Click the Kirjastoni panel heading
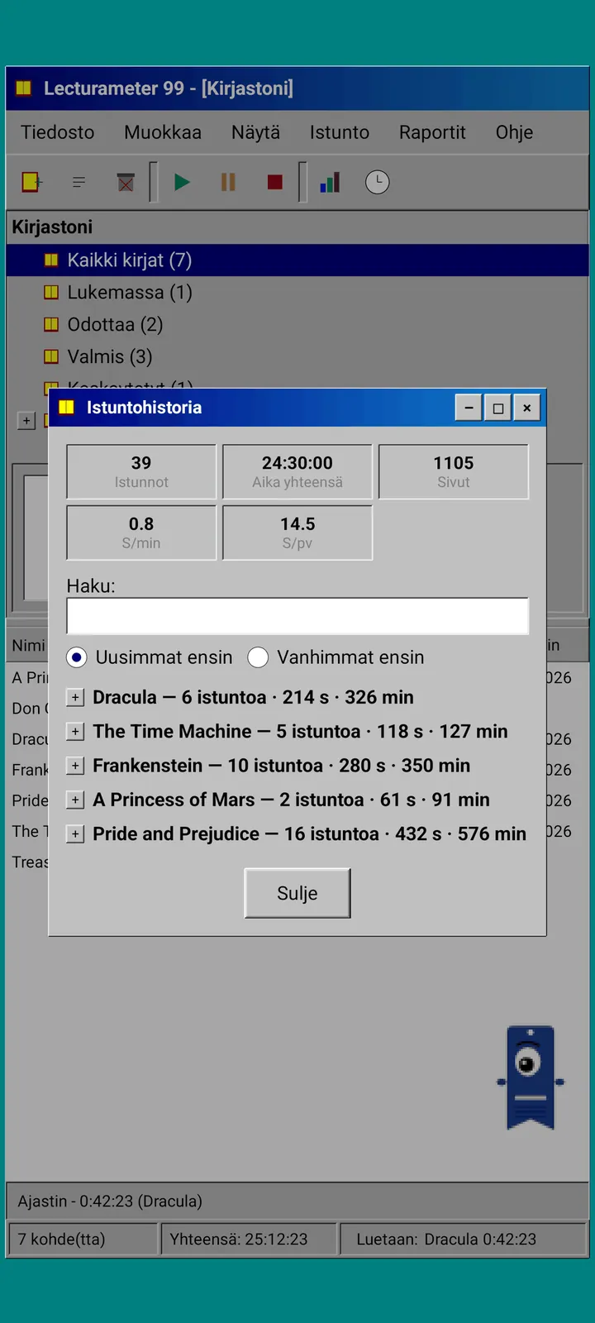 click(x=52, y=227)
